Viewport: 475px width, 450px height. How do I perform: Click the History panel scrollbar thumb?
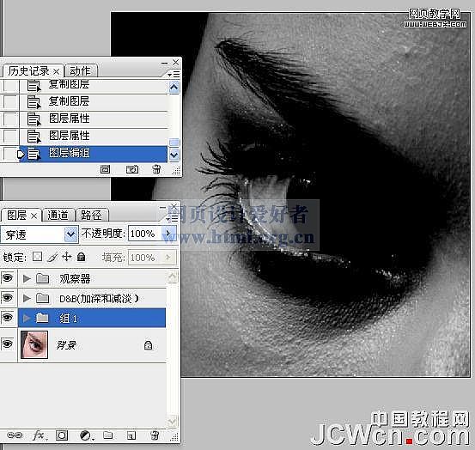pos(174,142)
